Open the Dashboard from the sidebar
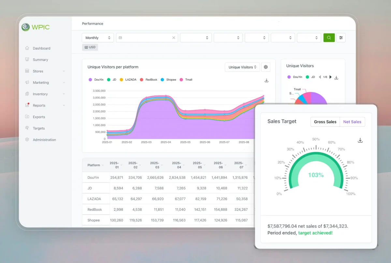Screen dimensions: 391x263 [x=42, y=48]
